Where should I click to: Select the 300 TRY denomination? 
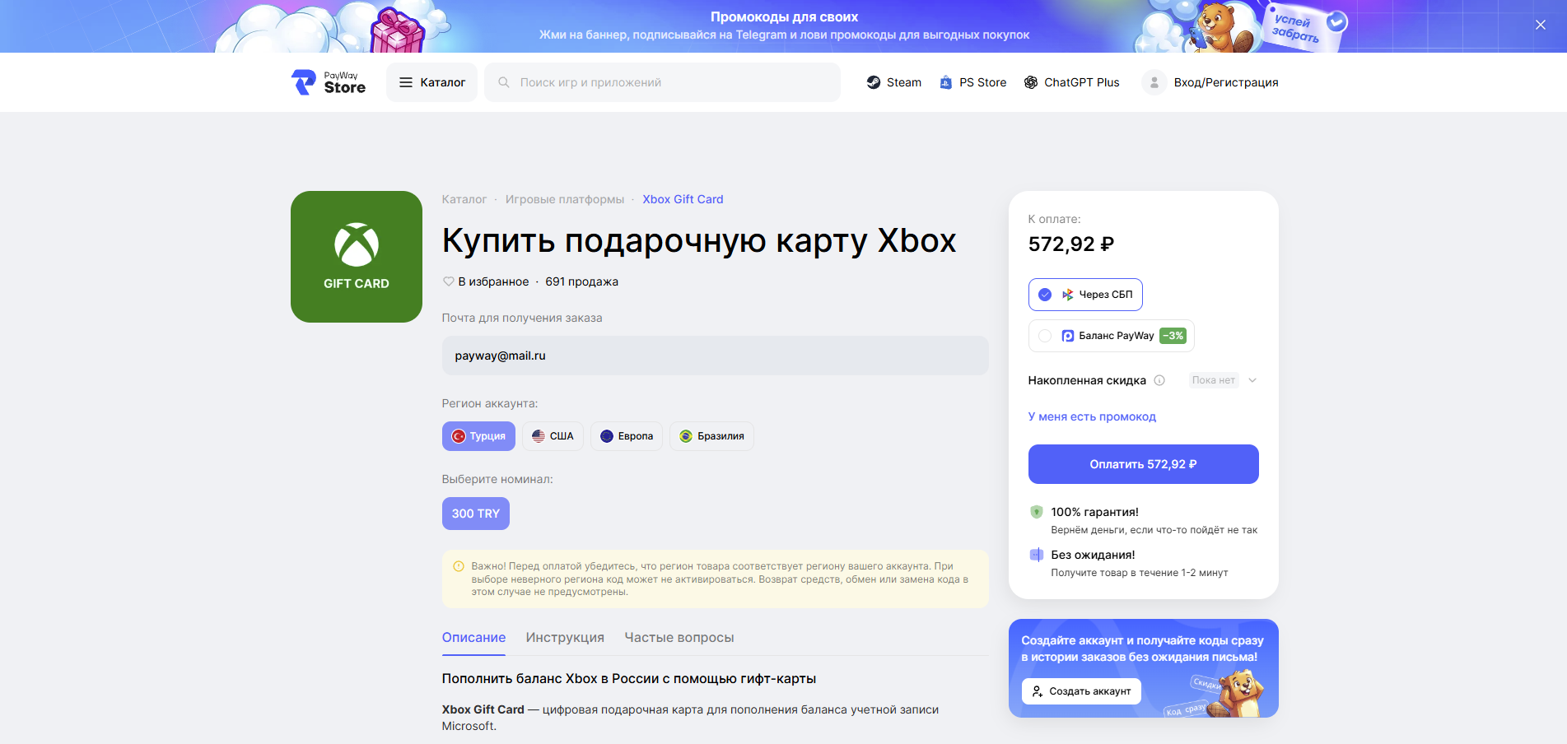tap(476, 514)
